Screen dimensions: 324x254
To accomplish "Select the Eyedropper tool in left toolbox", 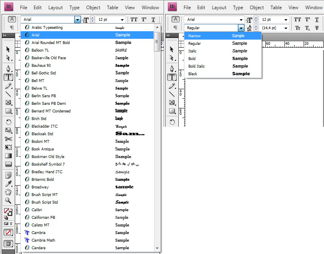I will [x=8, y=184].
